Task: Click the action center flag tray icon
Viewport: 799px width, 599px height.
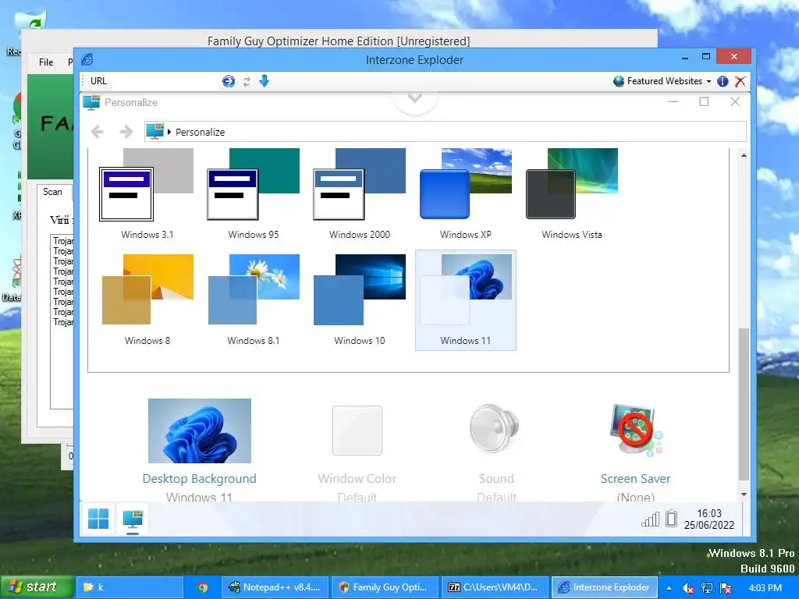Action: pos(726,588)
